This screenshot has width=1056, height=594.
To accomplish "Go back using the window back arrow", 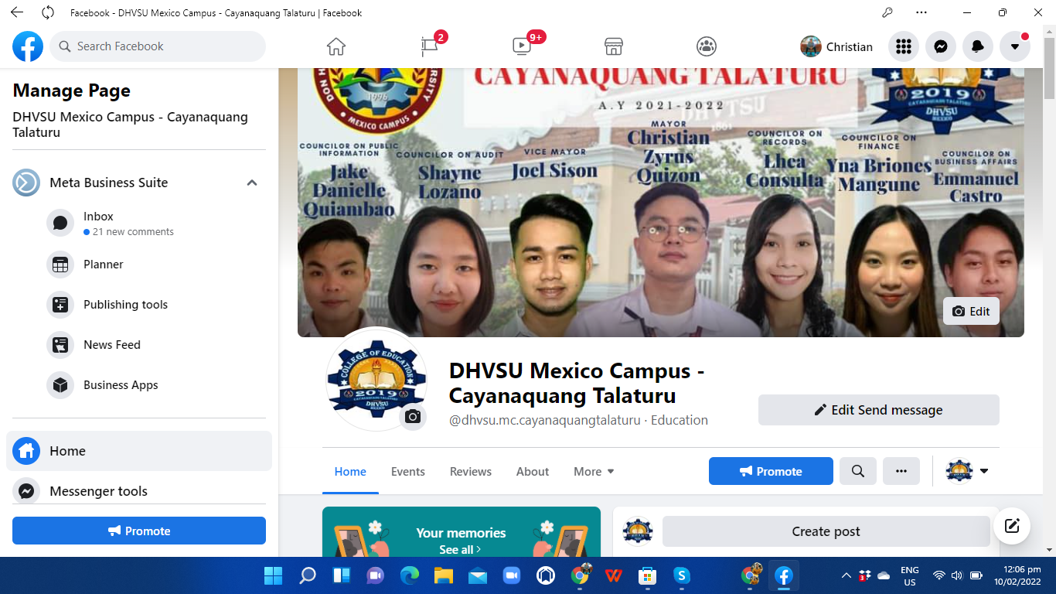I will coord(17,12).
